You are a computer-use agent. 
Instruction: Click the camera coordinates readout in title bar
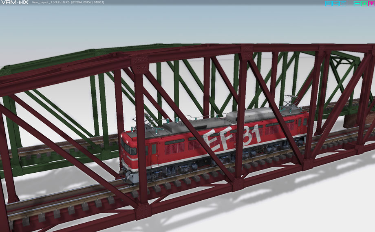(88, 2)
